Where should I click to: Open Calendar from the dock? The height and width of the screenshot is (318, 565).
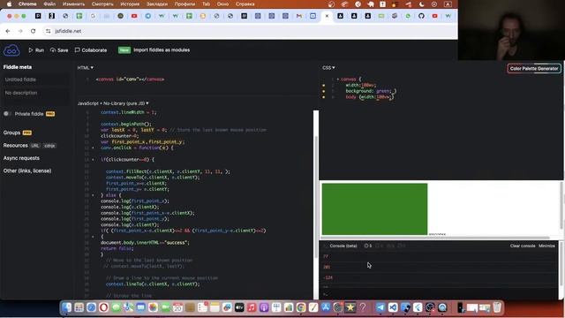click(177, 307)
